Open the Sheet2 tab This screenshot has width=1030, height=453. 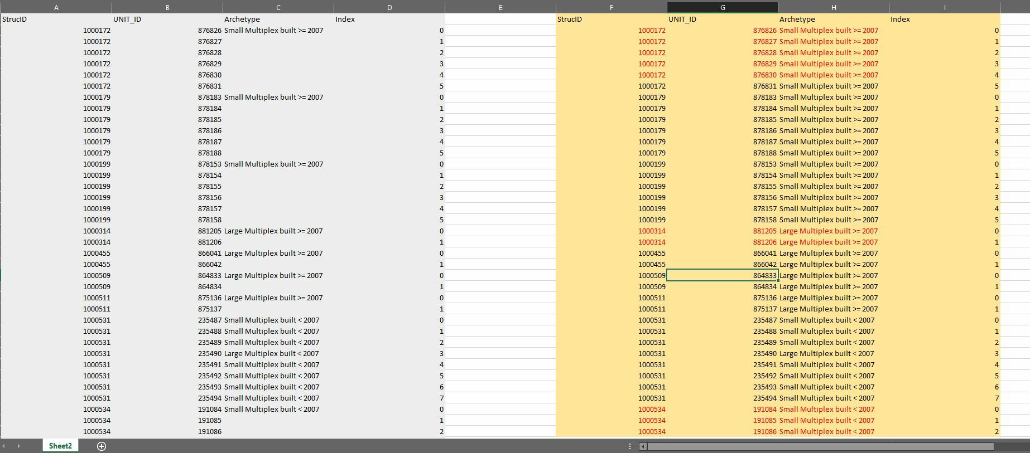tap(60, 446)
